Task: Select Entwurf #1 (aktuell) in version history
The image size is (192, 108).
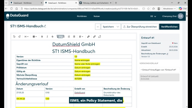Action: click(x=159, y=77)
